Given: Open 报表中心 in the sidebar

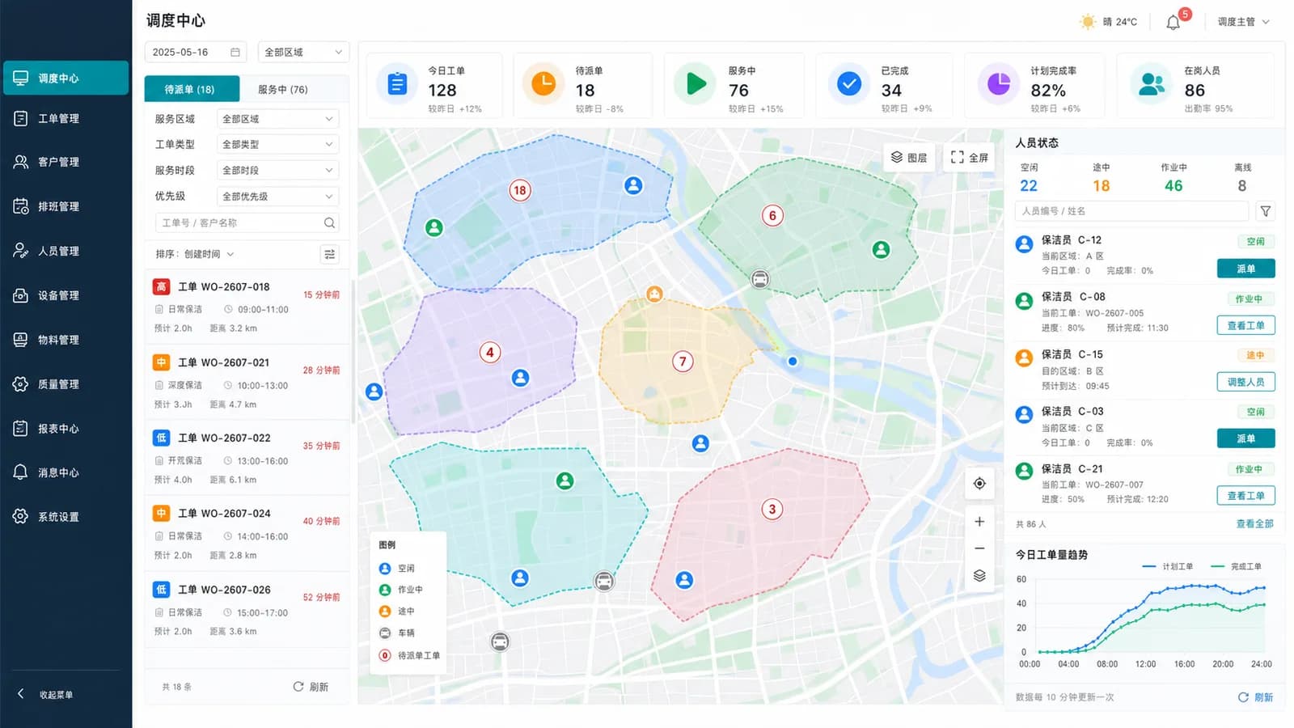Looking at the screenshot, I should point(66,429).
